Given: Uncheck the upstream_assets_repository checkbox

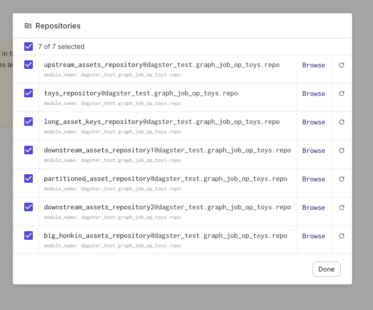Looking at the screenshot, I should tap(29, 65).
